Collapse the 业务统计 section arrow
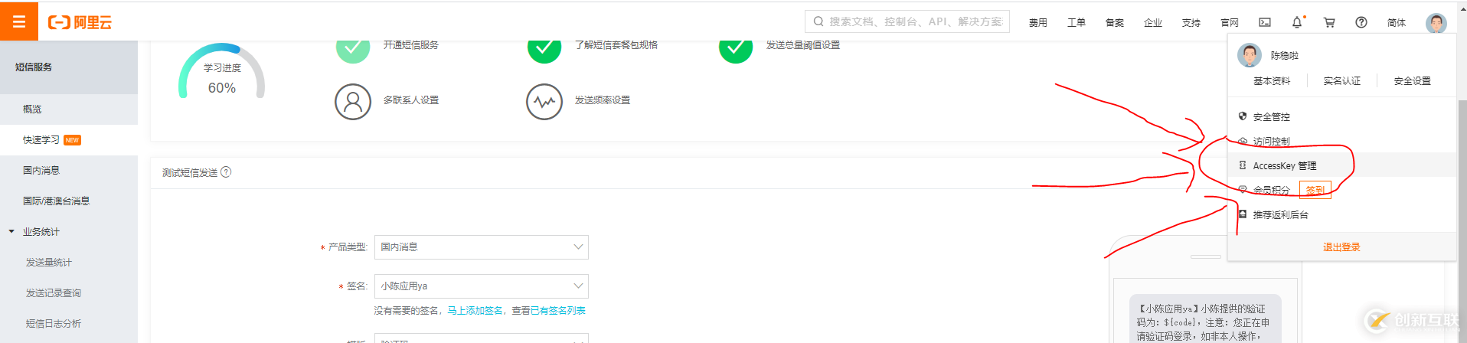1467x343 pixels. click(11, 231)
